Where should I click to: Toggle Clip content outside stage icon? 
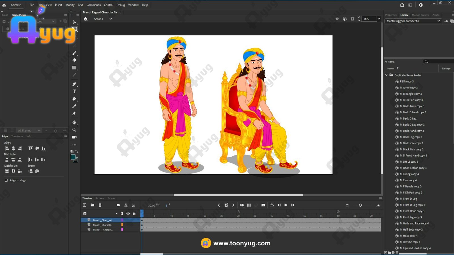352,19
